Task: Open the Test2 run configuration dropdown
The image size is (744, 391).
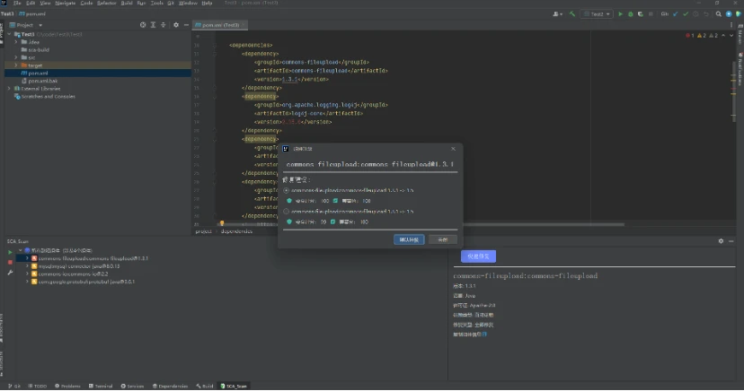Action: (x=597, y=14)
